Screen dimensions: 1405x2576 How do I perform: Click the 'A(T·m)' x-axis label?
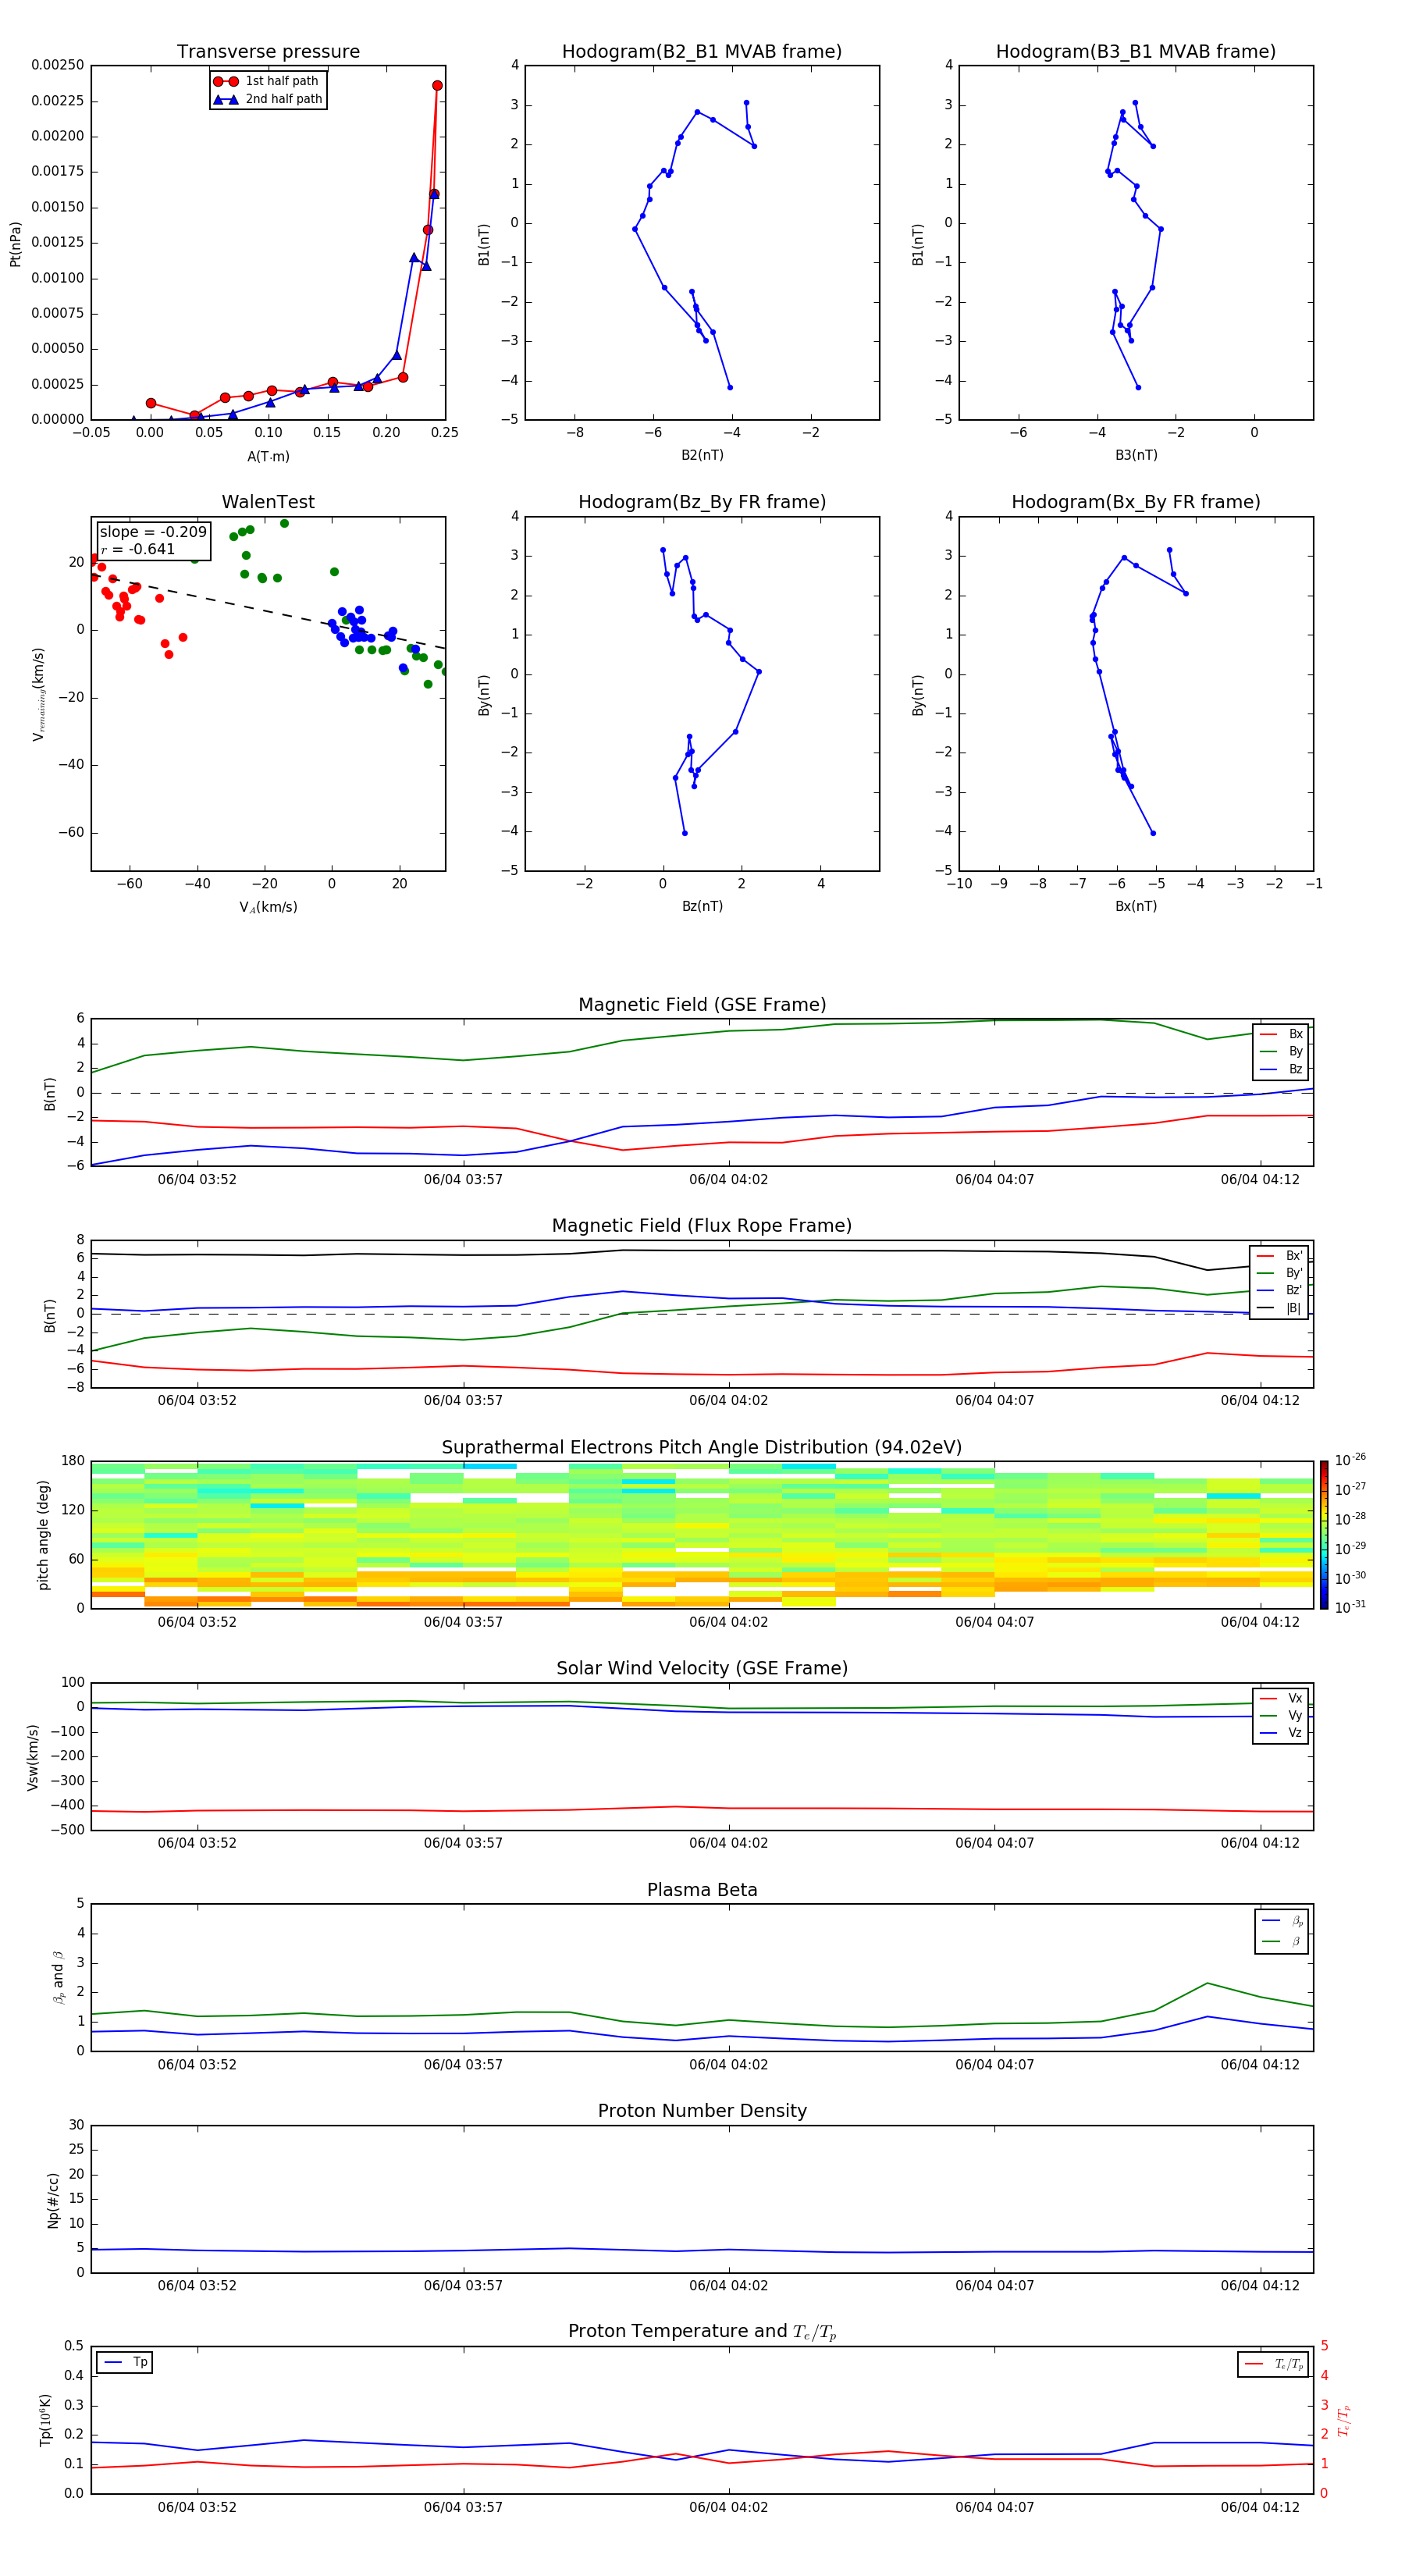point(268,456)
